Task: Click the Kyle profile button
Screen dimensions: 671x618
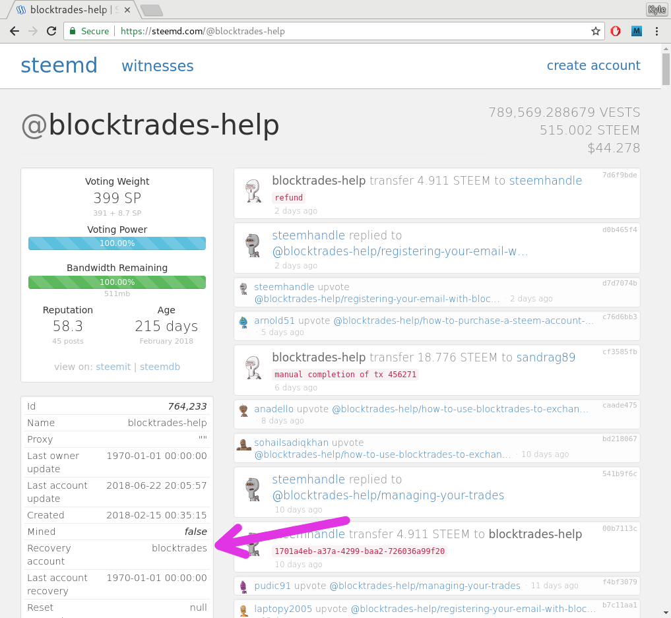Action: (x=656, y=9)
